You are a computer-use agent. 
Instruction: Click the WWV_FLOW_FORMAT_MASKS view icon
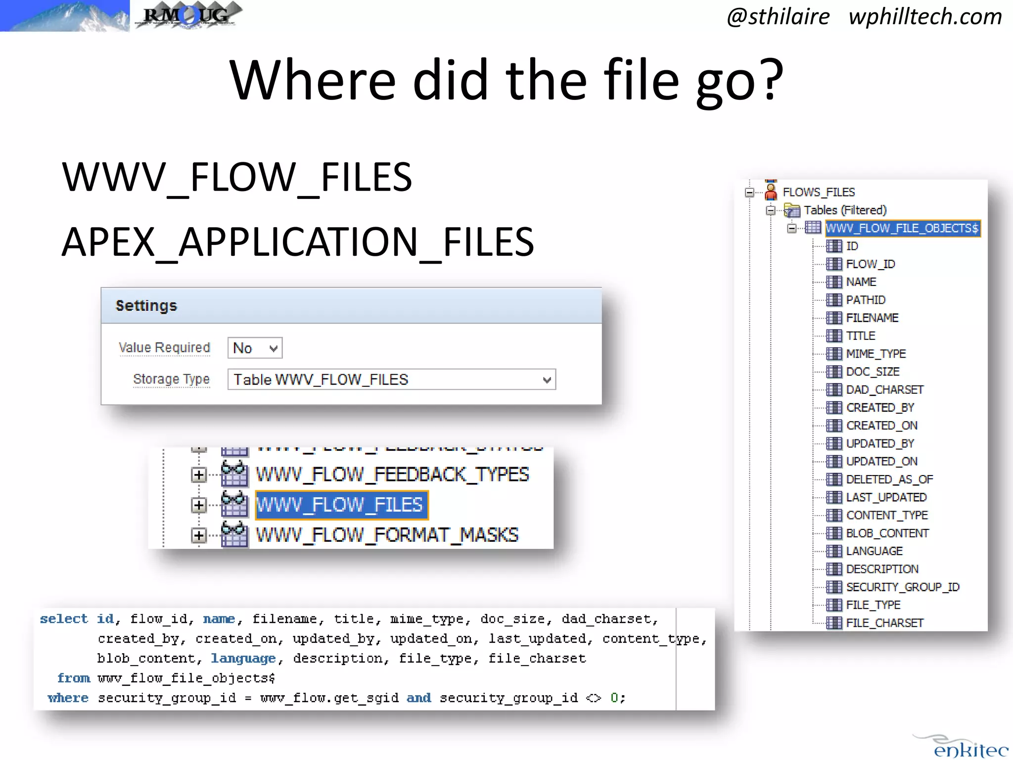coord(234,534)
